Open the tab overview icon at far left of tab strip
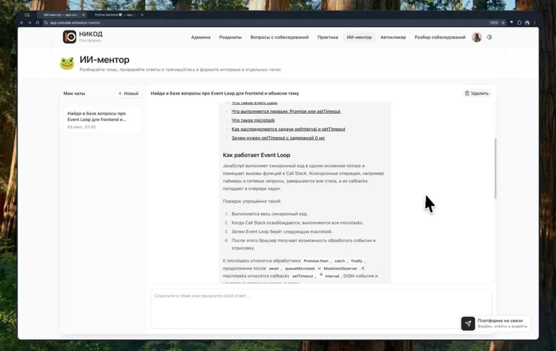Screen dimensions: 556x351 tap(27, 15)
